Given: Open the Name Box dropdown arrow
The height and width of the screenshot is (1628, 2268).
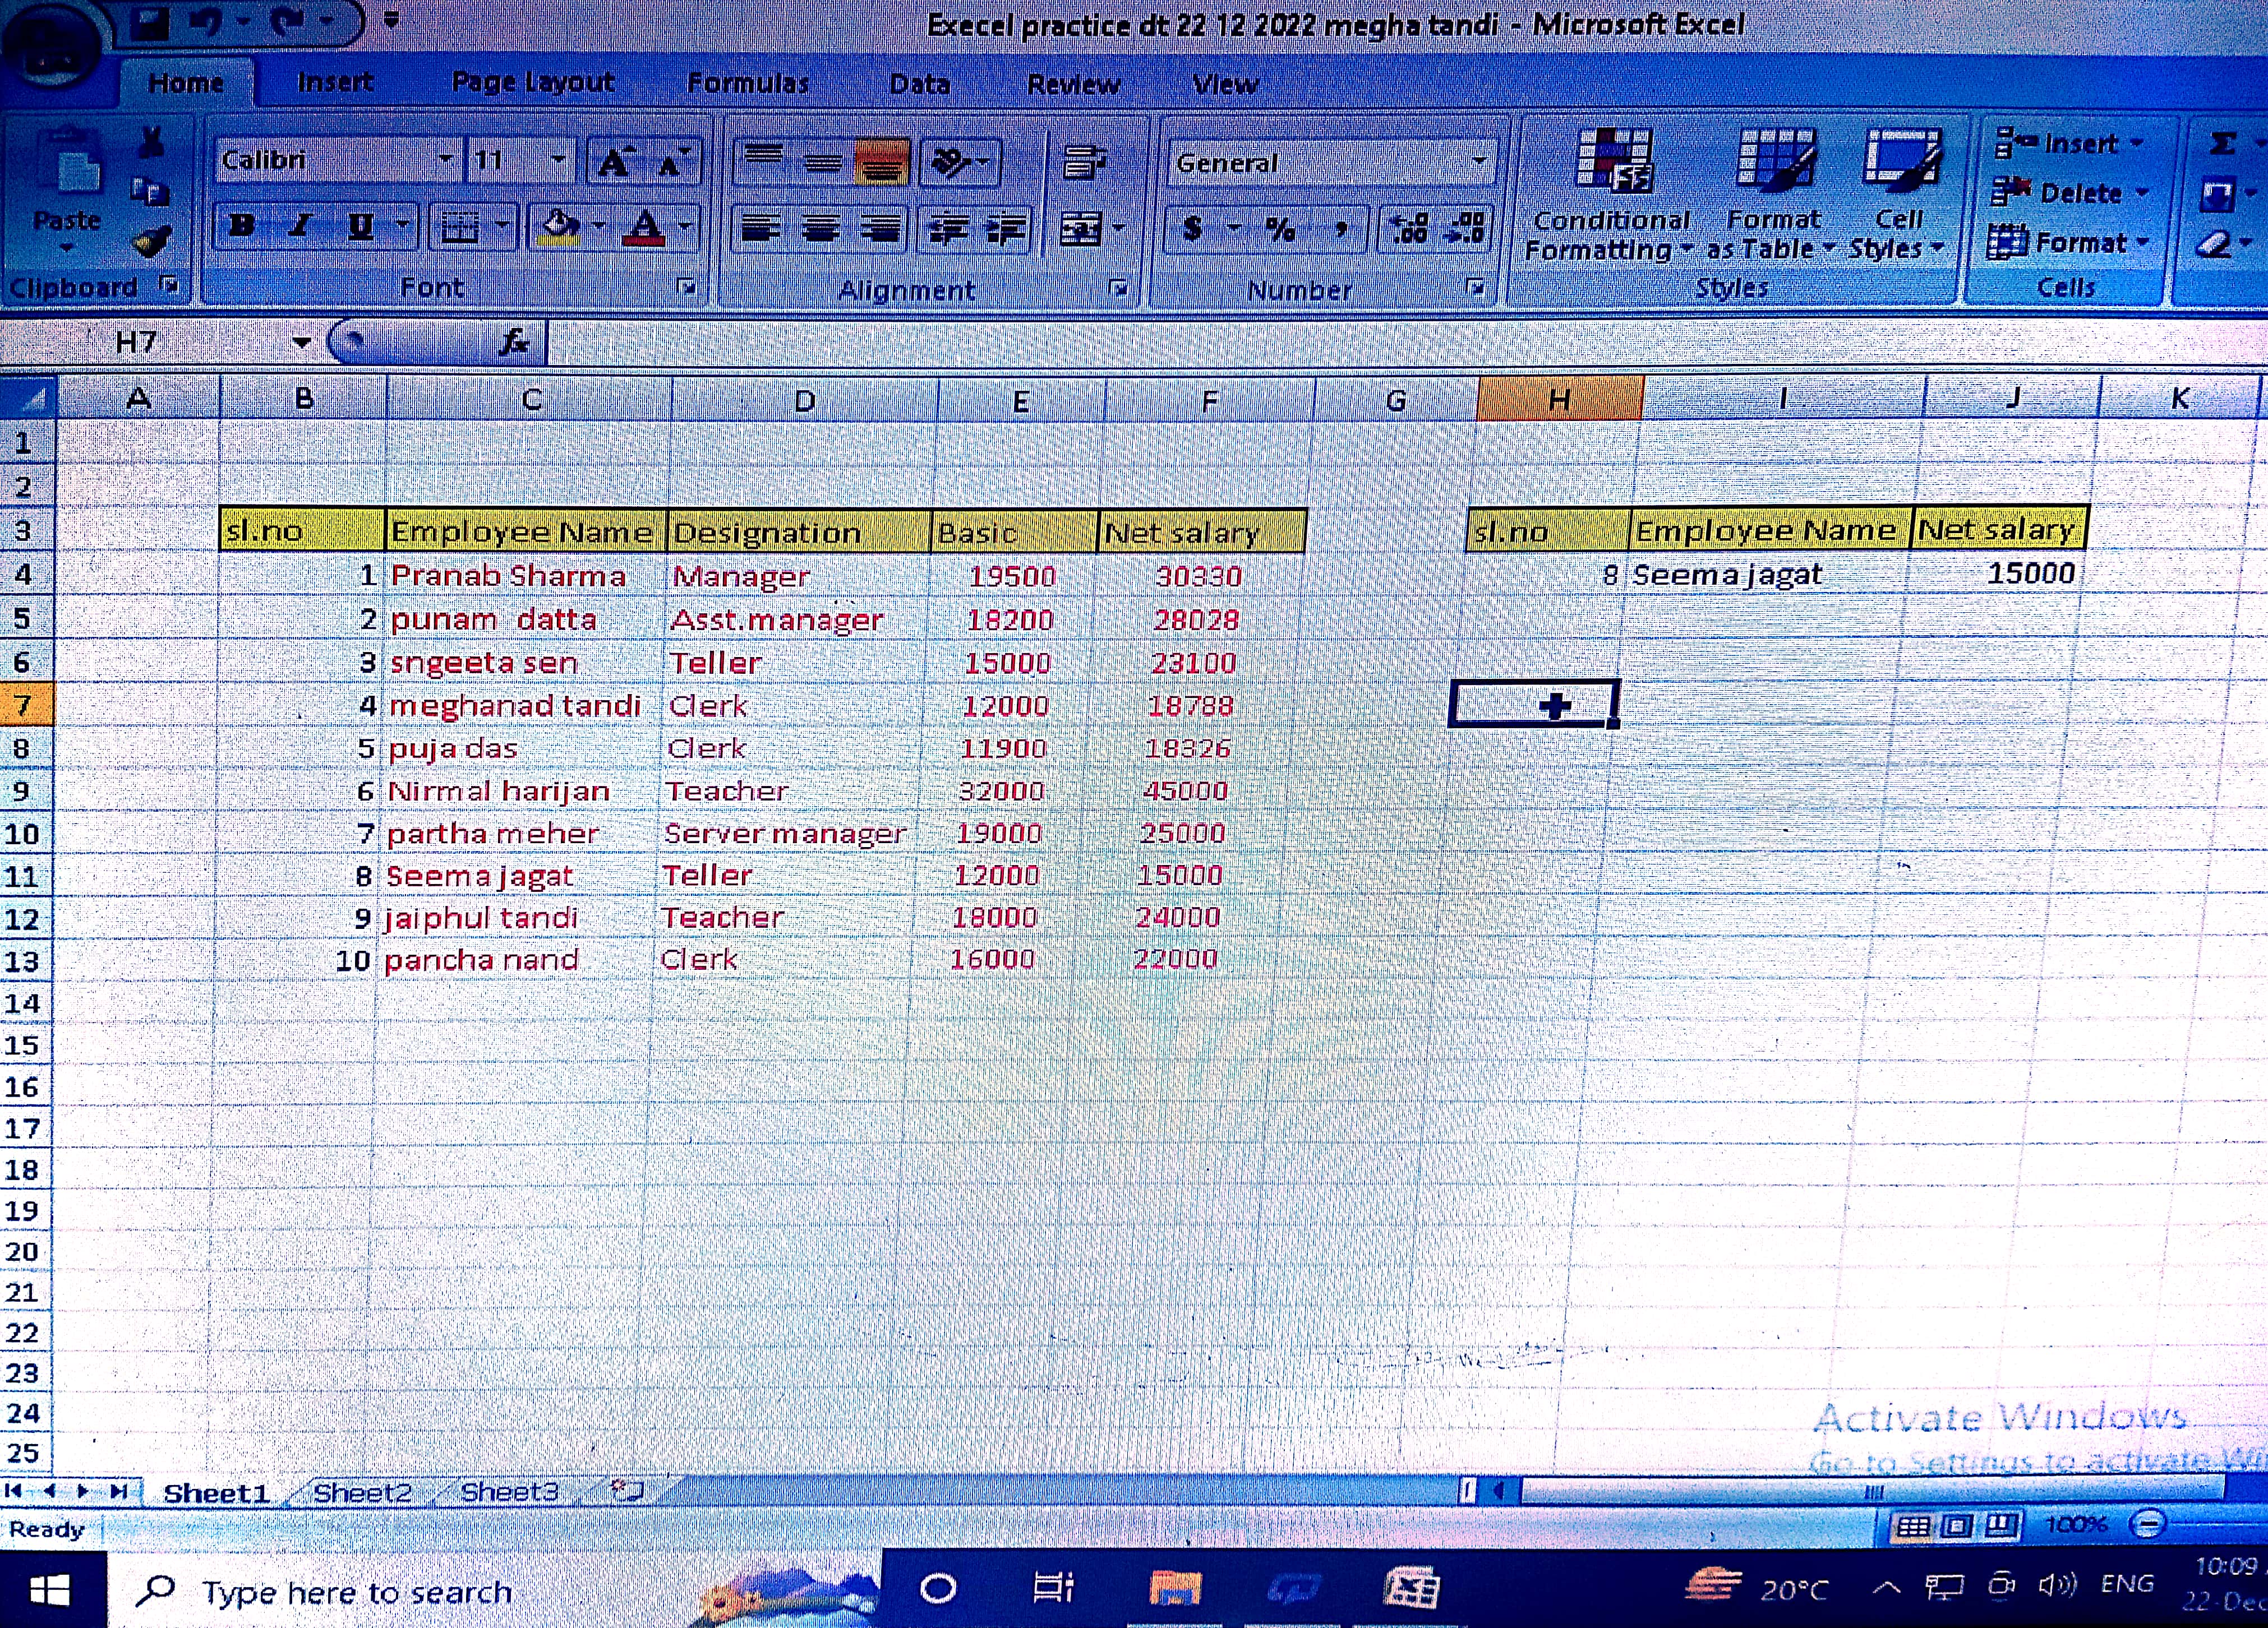Looking at the screenshot, I should (301, 343).
